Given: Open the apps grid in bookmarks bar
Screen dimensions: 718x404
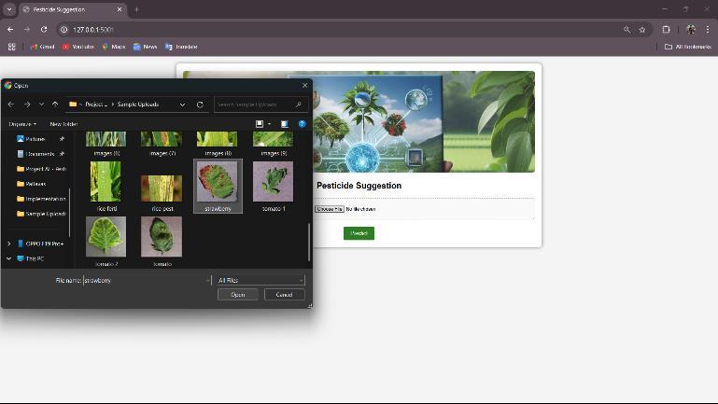Looking at the screenshot, I should [x=12, y=47].
